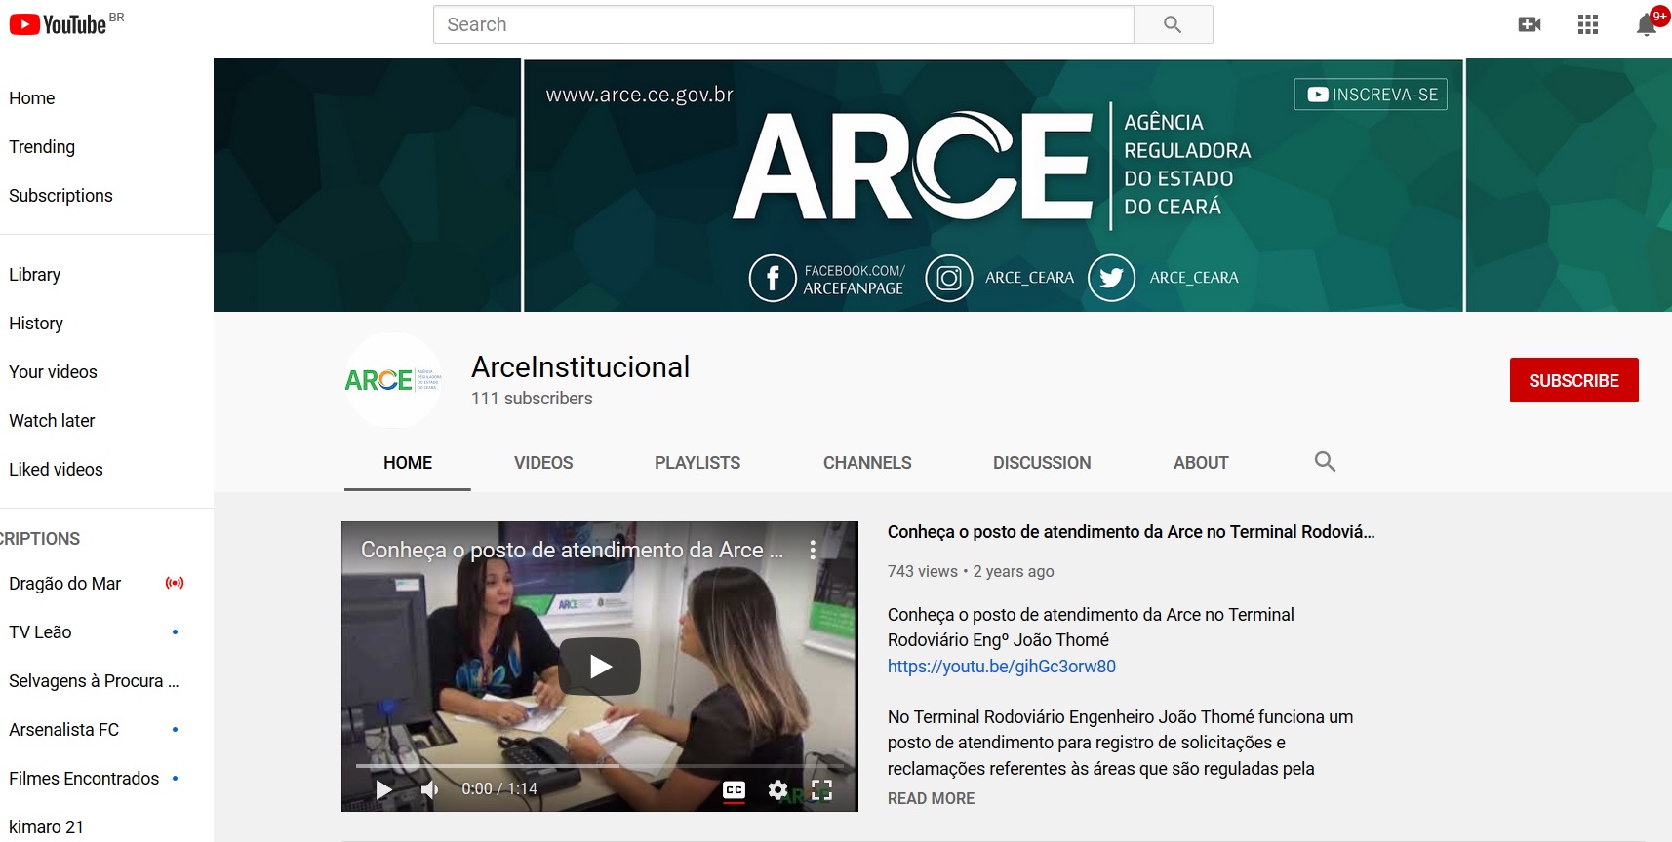Image resolution: width=1672 pixels, height=842 pixels.
Task: Open the video three-dot menu
Action: [813, 550]
